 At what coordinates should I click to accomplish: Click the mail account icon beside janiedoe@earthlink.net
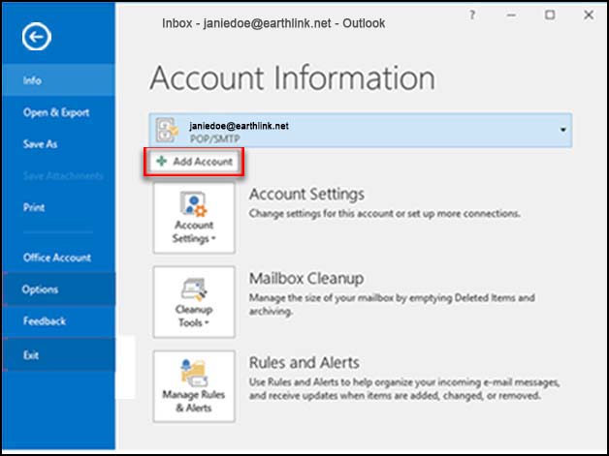tap(167, 130)
